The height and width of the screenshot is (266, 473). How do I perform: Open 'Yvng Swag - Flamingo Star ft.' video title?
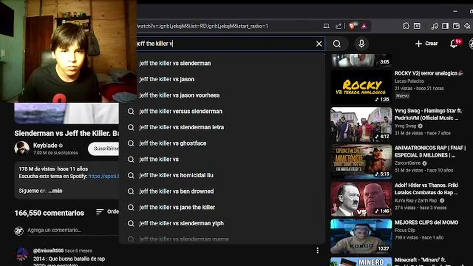[x=428, y=115]
